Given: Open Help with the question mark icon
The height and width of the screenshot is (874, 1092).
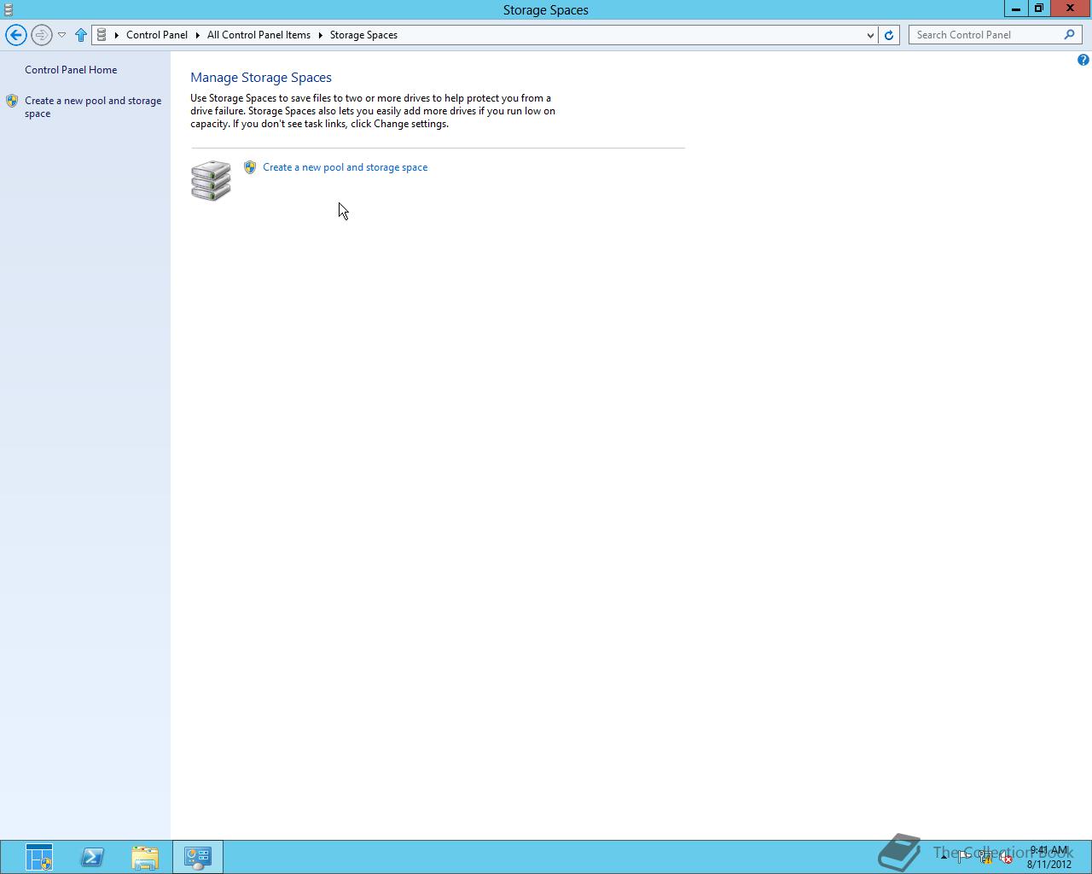Looking at the screenshot, I should coord(1083,60).
